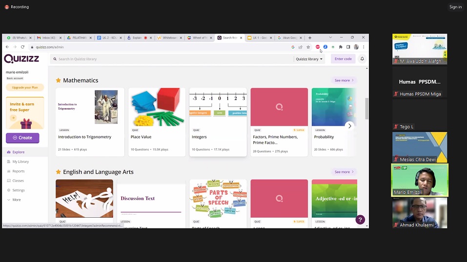
Task: Click the Google icon in address bar
Action: 293,47
